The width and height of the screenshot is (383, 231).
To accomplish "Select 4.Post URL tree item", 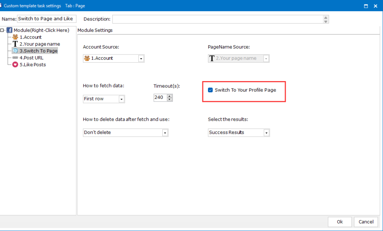I will tap(31, 58).
